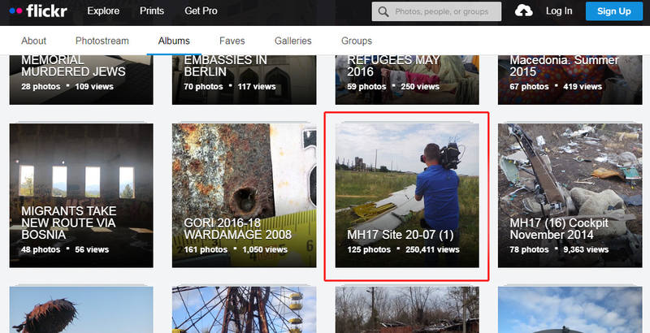Click the '1,050 views' text
The height and width of the screenshot is (333, 650).
(265, 250)
